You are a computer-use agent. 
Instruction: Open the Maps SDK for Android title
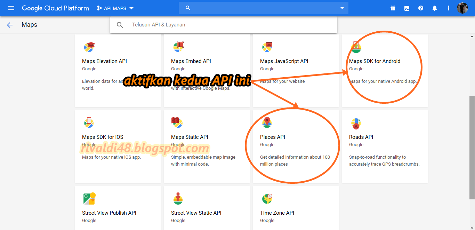[375, 61]
